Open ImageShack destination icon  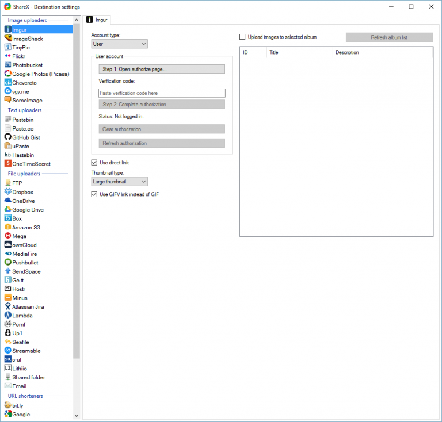pos(8,39)
